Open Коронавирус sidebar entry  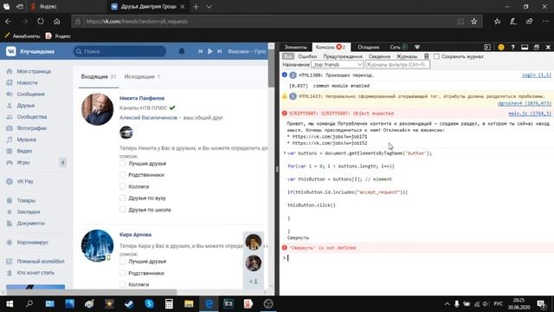[x=33, y=243]
